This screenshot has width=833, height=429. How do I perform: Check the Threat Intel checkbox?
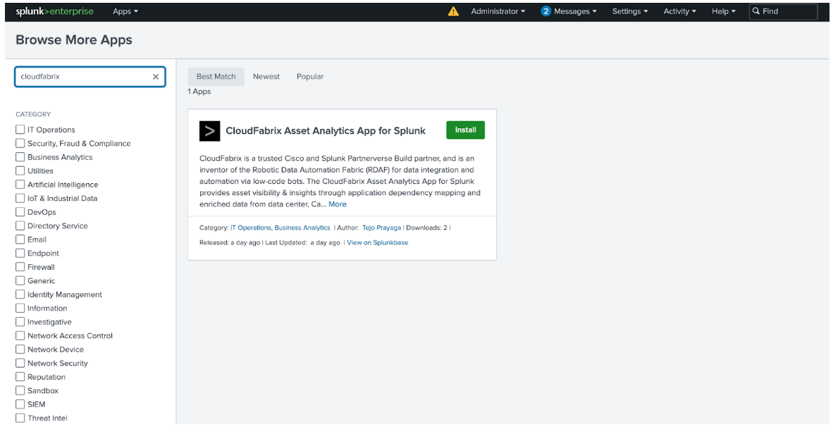[x=20, y=418]
